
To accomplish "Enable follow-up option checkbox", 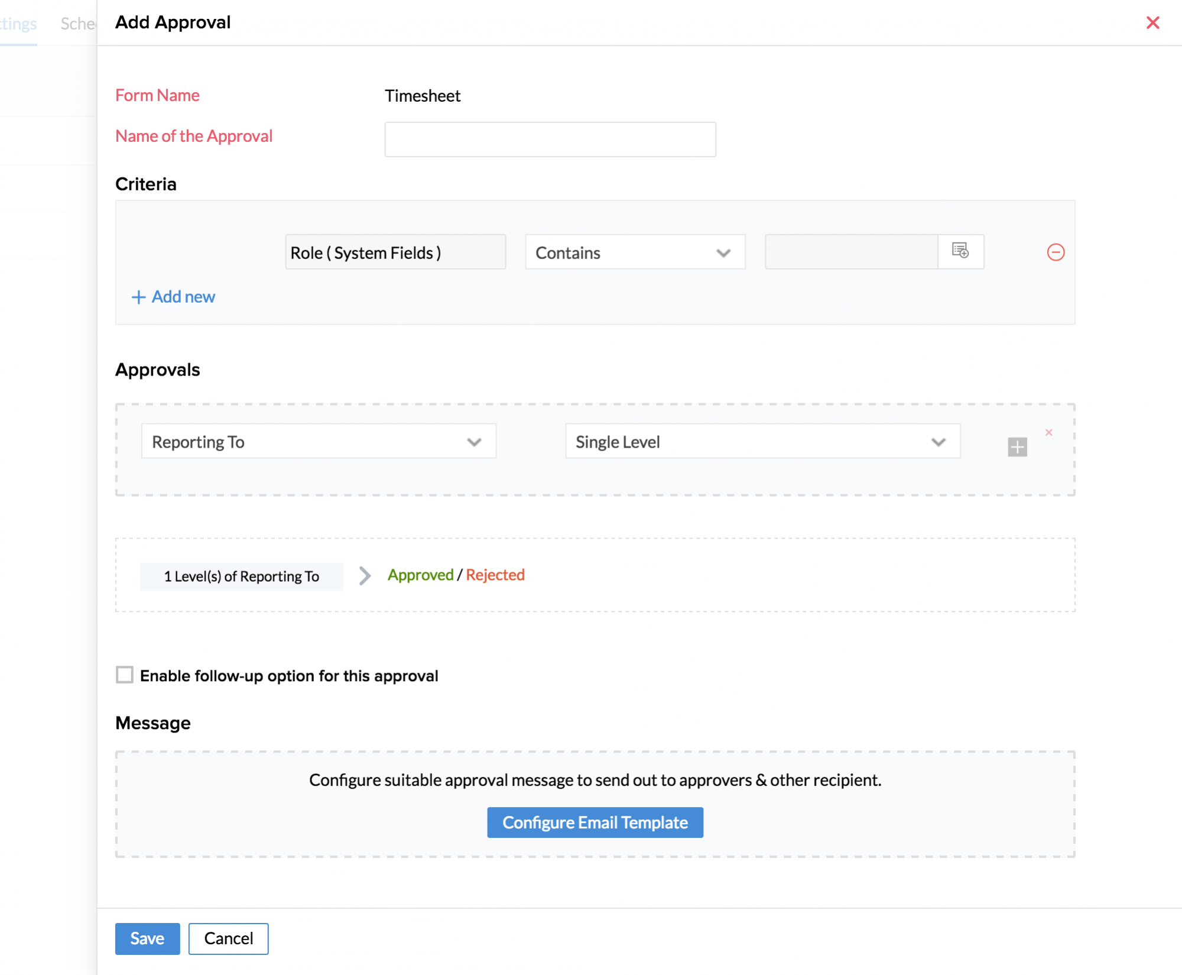I will (x=125, y=675).
